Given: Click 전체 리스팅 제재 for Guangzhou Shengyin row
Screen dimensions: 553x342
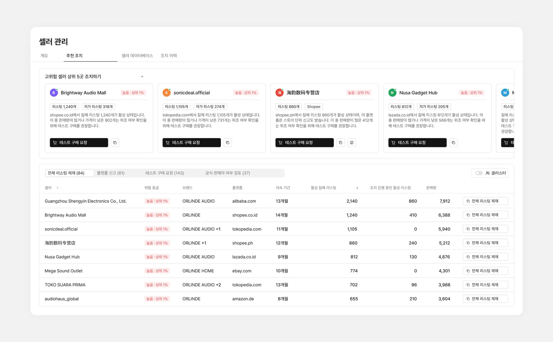Looking at the screenshot, I should coord(485,201).
